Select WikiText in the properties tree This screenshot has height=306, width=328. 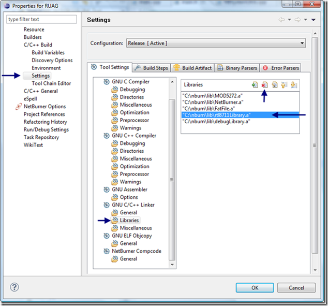point(33,145)
